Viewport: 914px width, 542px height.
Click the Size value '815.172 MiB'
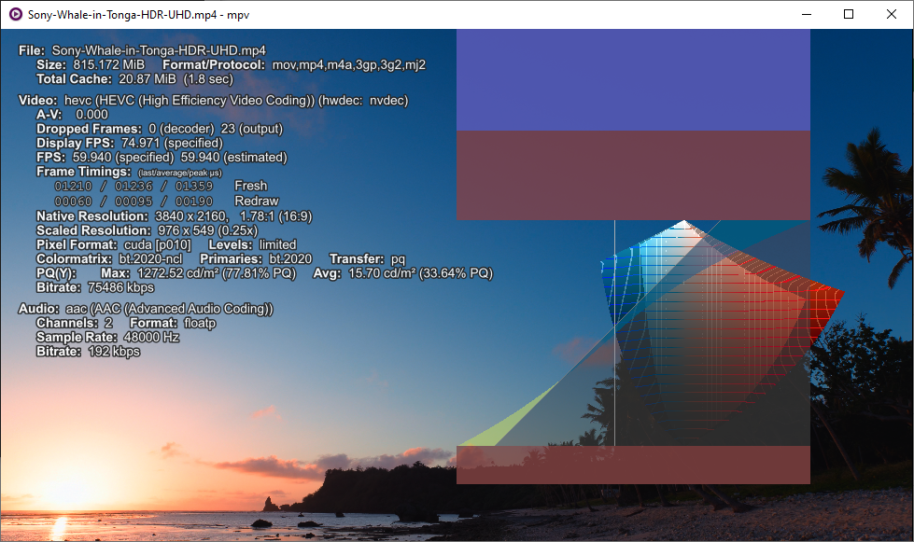(108, 64)
